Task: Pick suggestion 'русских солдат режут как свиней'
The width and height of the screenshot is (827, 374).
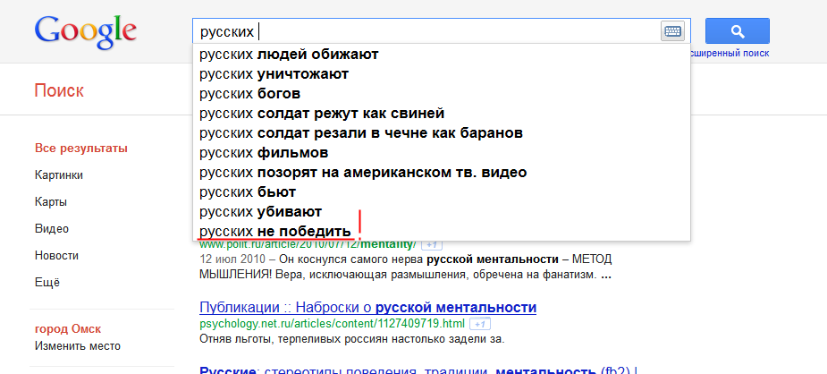Action: [x=442, y=114]
